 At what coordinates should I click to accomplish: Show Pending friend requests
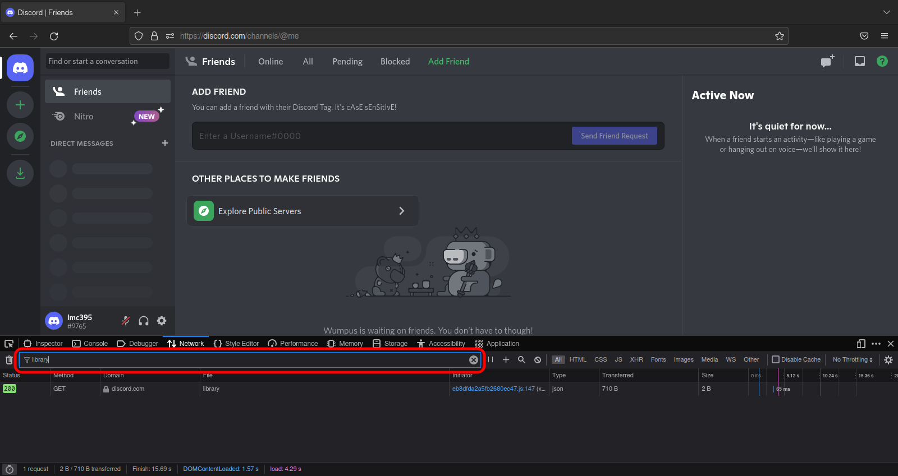point(347,62)
